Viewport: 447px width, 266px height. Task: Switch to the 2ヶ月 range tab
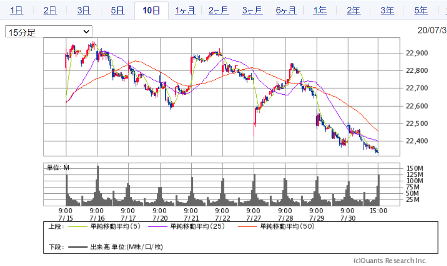pyautogui.click(x=219, y=10)
